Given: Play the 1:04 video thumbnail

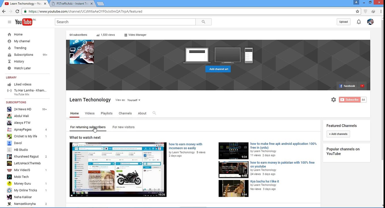Looking at the screenshot, I should [233, 188].
